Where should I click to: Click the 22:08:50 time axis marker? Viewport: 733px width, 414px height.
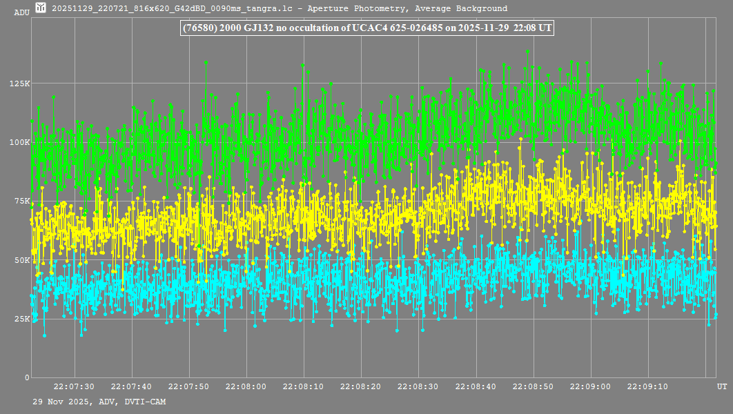(534, 387)
